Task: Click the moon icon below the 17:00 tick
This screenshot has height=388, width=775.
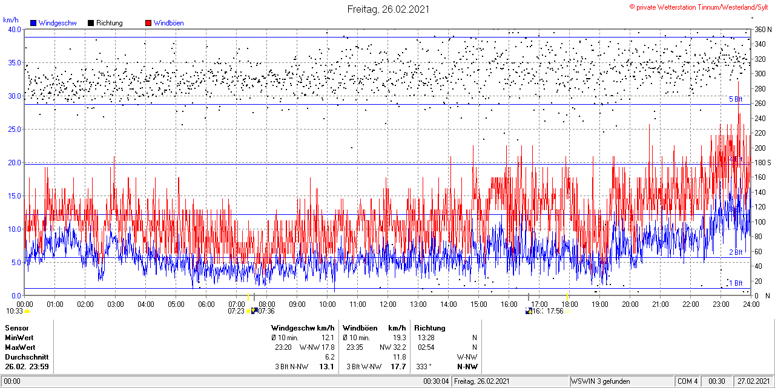Action: tap(529, 311)
